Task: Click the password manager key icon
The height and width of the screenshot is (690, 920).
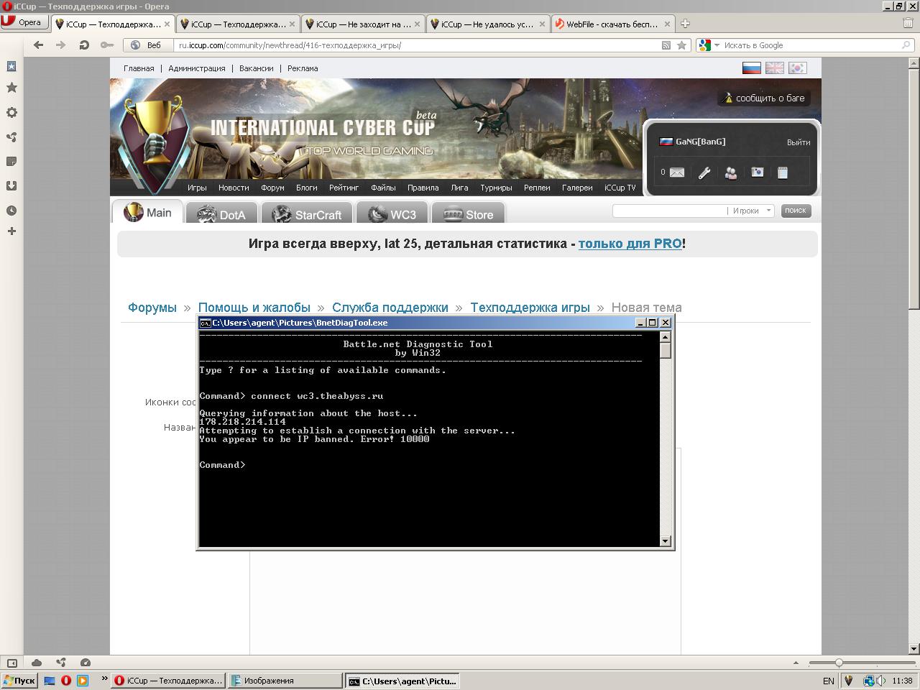Action: tap(106, 45)
